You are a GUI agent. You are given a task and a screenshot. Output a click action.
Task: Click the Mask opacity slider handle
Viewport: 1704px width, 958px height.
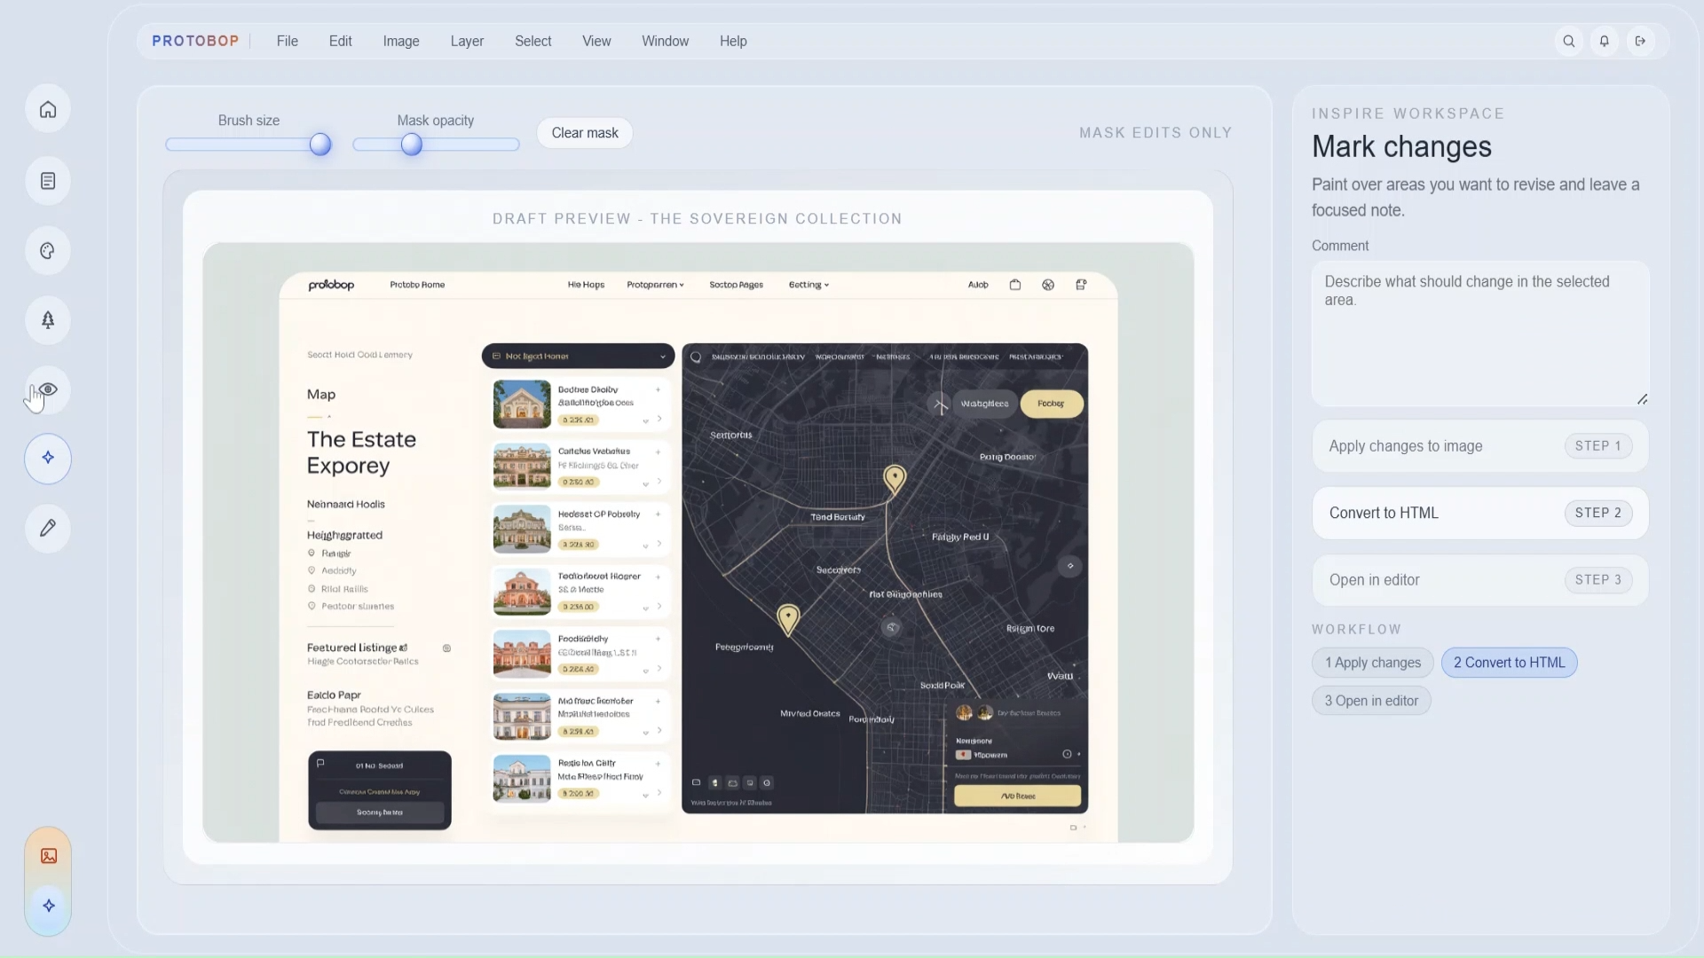pos(411,145)
